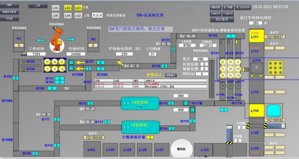Image resolution: width=299 pixels, height=159 pixels.
Task: Toggle the yellow L03 station indicator
Action: tap(67, 7)
